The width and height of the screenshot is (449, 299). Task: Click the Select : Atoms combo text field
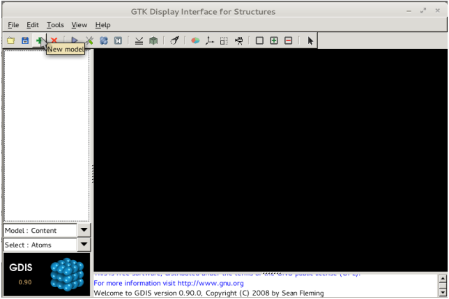[x=40, y=245]
